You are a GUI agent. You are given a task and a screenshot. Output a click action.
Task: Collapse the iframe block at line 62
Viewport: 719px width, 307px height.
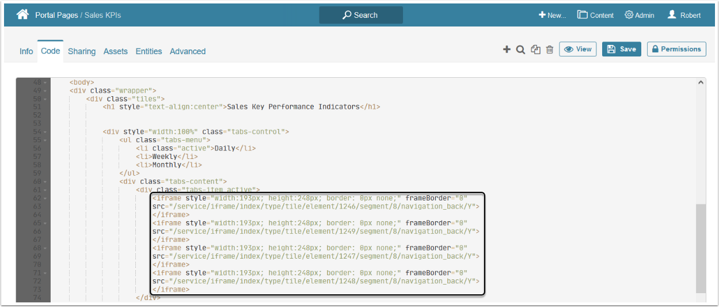tap(45, 198)
